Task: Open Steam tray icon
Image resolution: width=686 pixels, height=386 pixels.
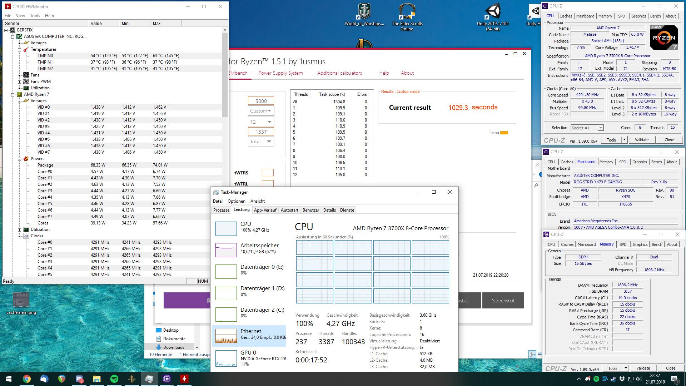Action: tap(613, 379)
